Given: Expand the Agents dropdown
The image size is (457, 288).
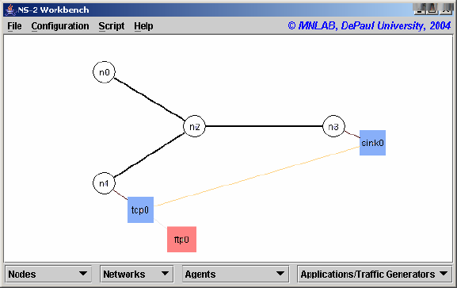Looking at the screenshot, I should click(235, 274).
